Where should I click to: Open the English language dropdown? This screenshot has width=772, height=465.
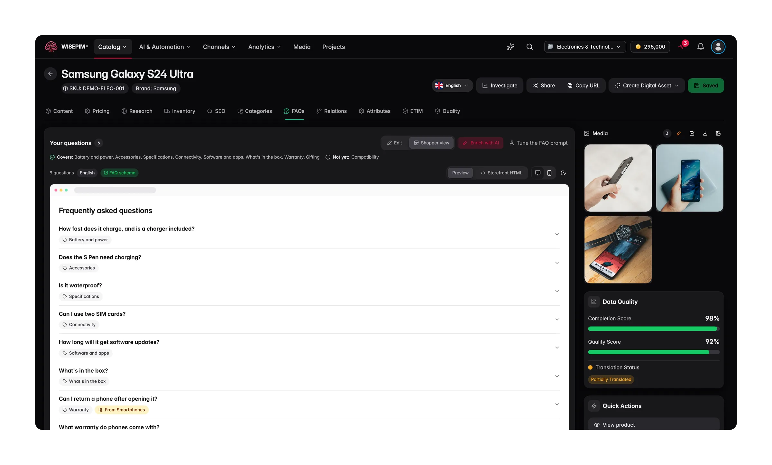(452, 86)
